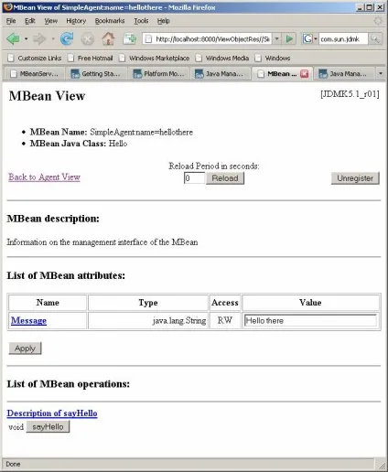388x472 pixels.
Task: Open the View menu
Action: tap(51, 21)
